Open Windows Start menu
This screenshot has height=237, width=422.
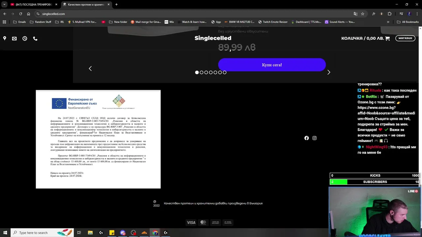tap(5, 233)
